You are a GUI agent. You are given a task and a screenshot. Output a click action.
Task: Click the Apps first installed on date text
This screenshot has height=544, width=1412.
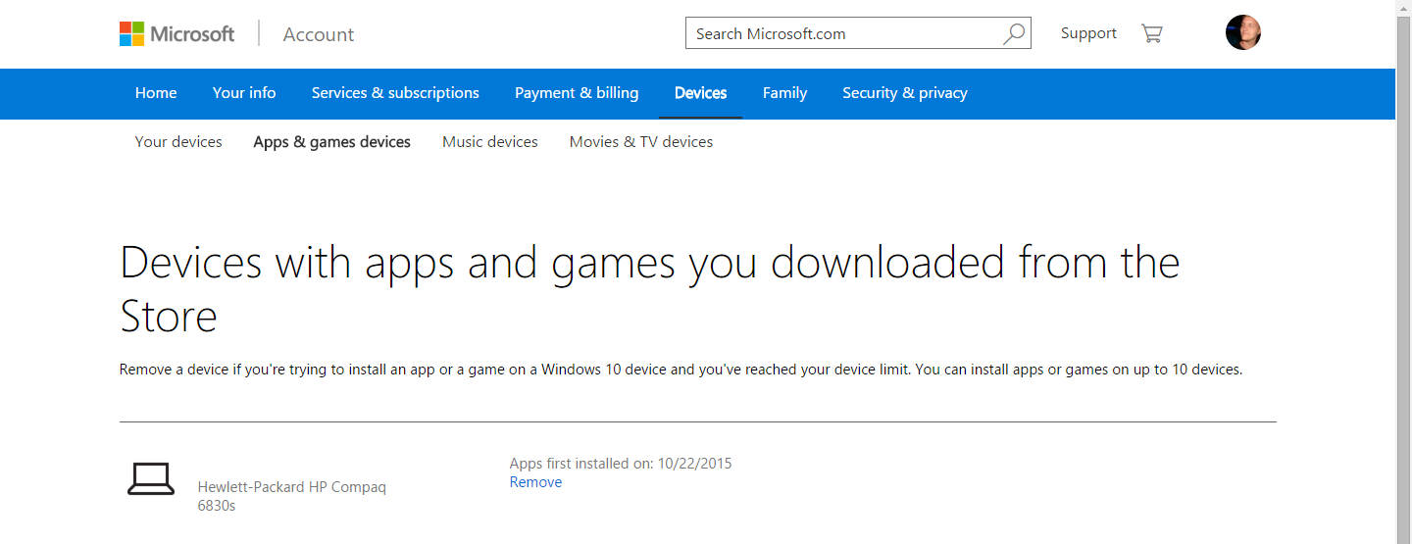tap(621, 464)
